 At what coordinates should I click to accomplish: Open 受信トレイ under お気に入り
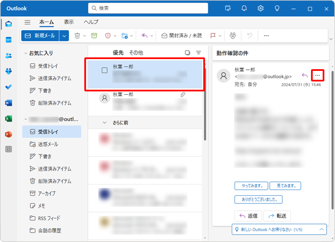click(x=52, y=66)
